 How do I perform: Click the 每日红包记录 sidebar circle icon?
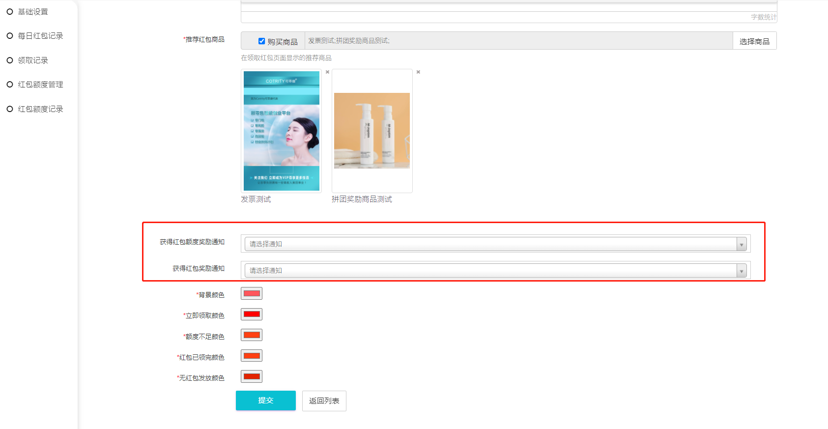9,36
